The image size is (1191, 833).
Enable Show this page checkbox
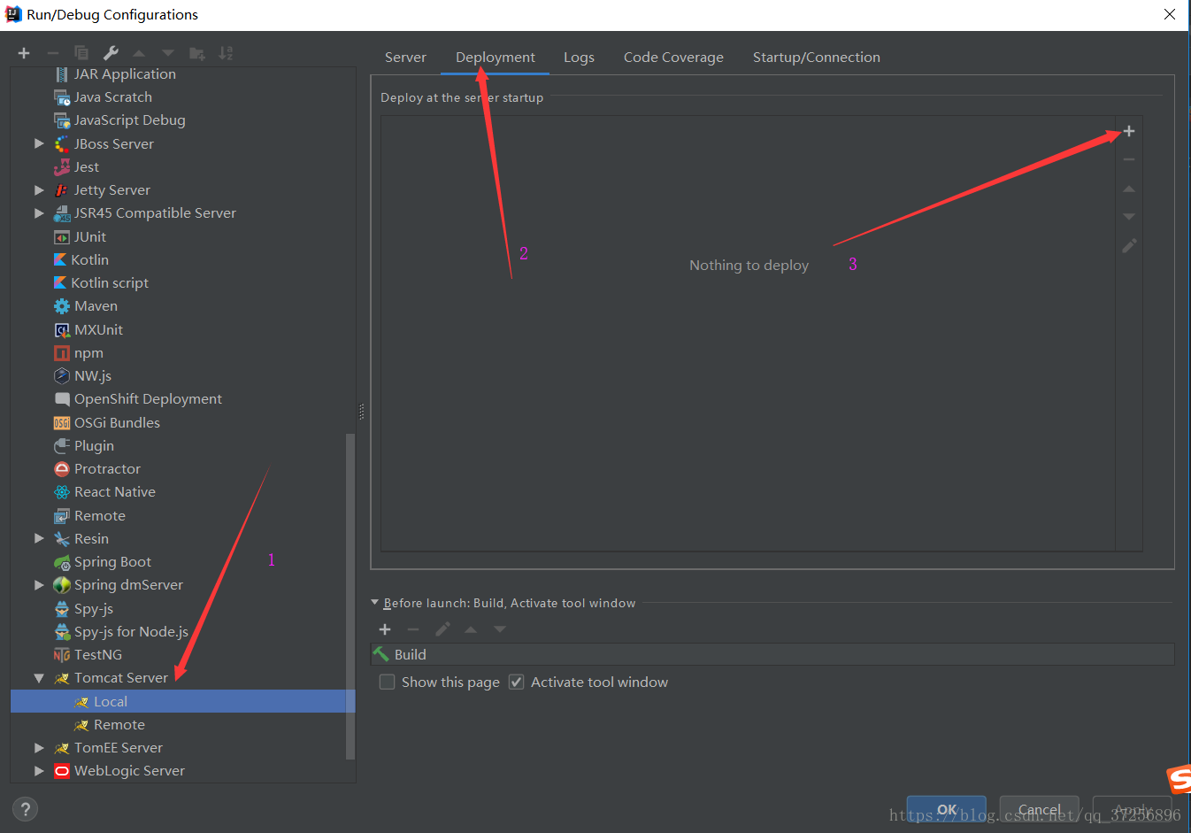(x=387, y=682)
